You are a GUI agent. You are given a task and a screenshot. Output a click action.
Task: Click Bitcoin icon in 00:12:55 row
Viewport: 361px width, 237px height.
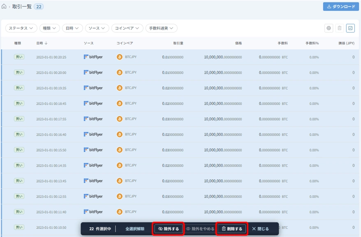click(120, 196)
